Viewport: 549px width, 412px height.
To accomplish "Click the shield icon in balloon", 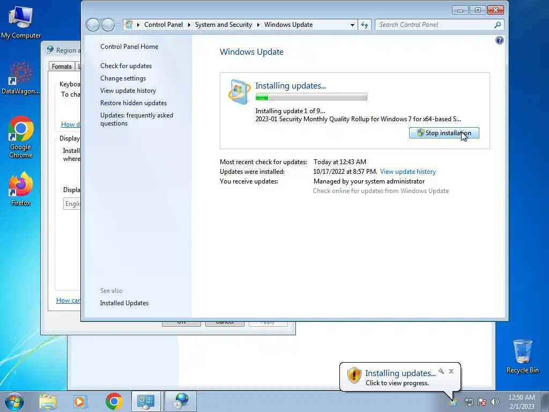I will coord(354,375).
